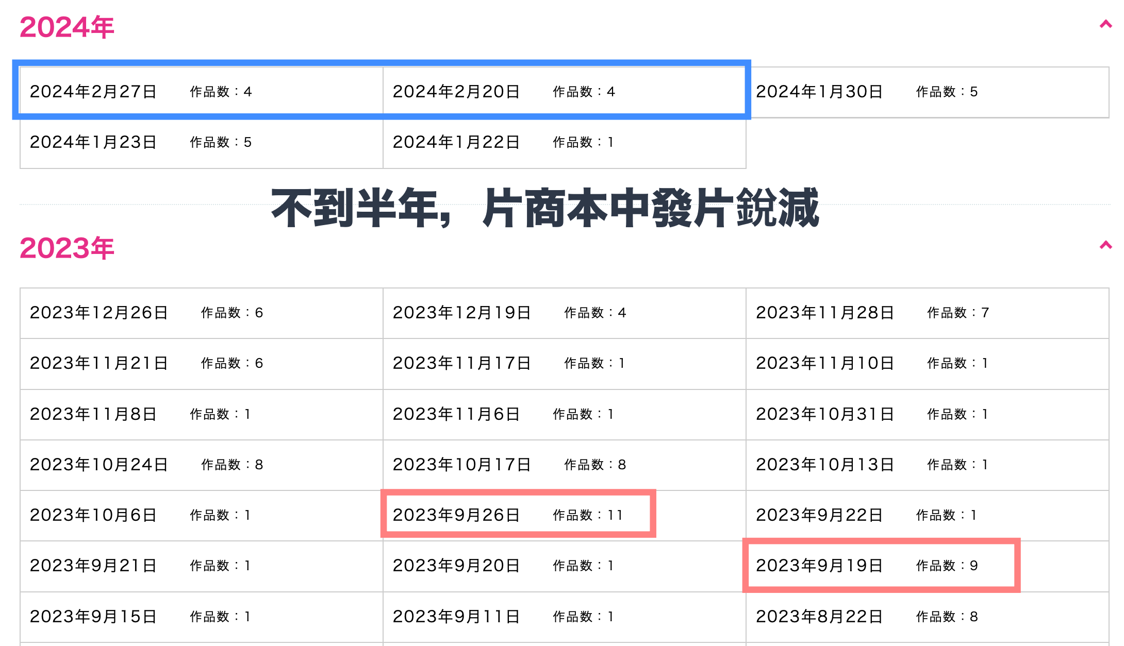Open the 2023年12月19日 release list
The image size is (1124, 646).
pyautogui.click(x=462, y=313)
